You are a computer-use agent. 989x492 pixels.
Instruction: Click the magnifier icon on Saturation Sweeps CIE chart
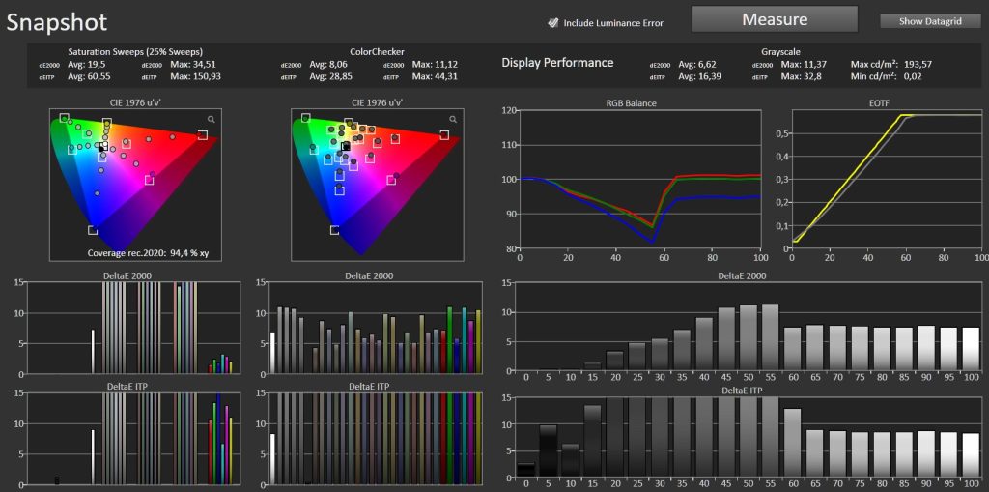pos(211,118)
